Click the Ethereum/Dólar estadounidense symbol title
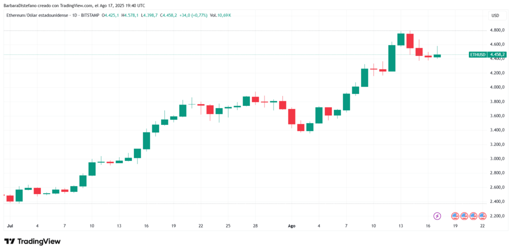 pos(38,15)
